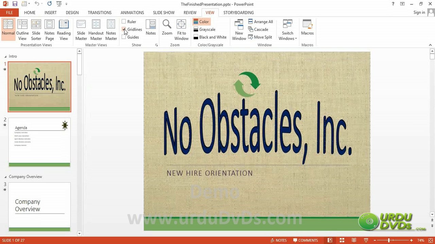Collapse the Company Overview section

(5, 177)
